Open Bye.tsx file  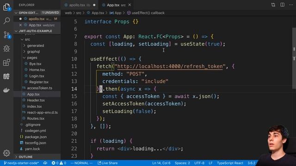pos(35,64)
